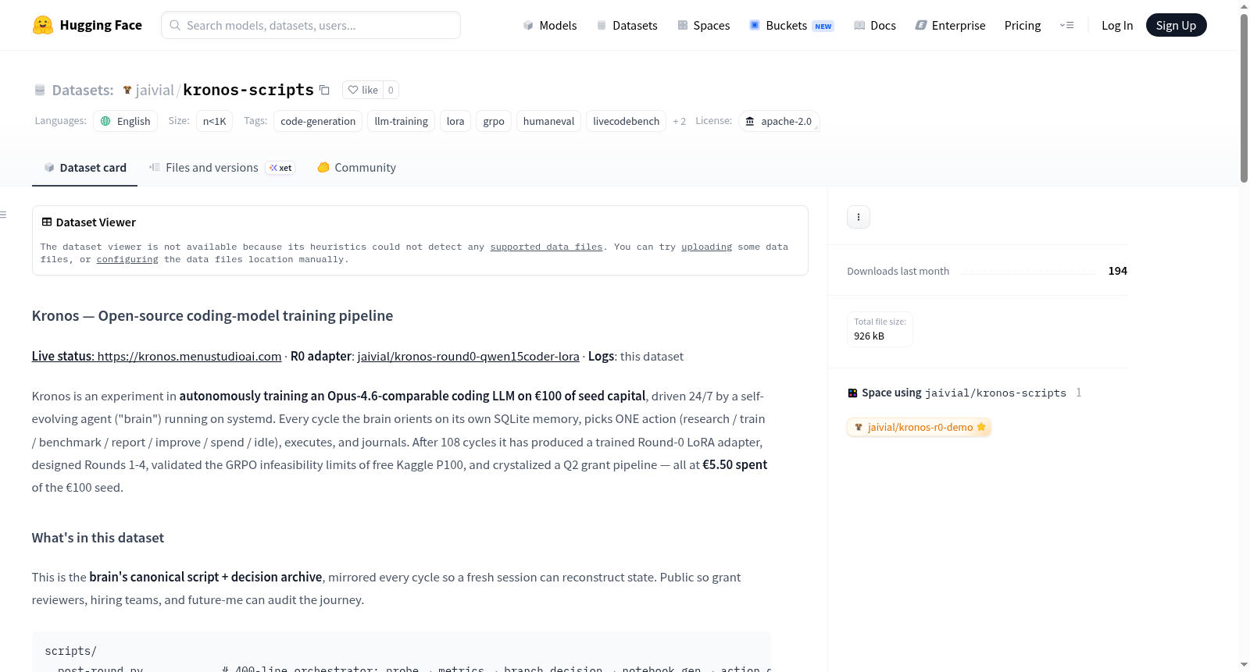Open the navbar more-options dropdown
The height and width of the screenshot is (672, 1250).
click(x=1066, y=25)
